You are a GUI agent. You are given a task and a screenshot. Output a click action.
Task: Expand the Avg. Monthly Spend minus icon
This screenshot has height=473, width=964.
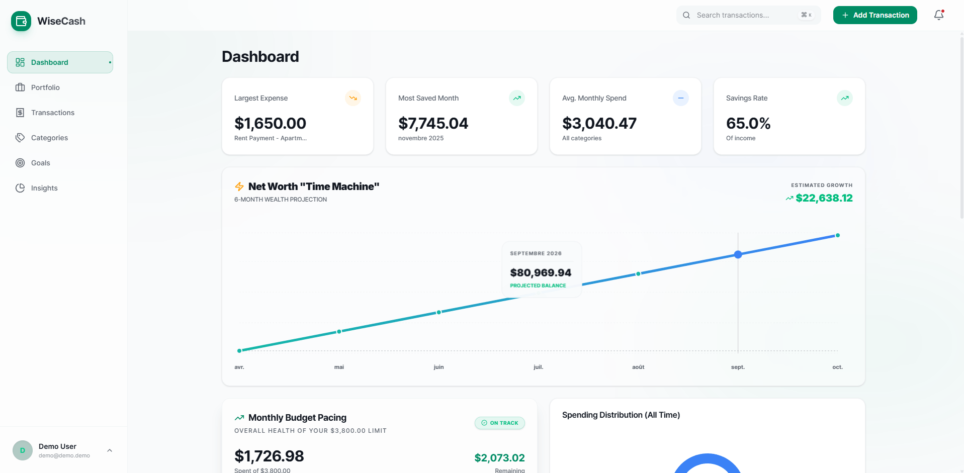(x=681, y=98)
